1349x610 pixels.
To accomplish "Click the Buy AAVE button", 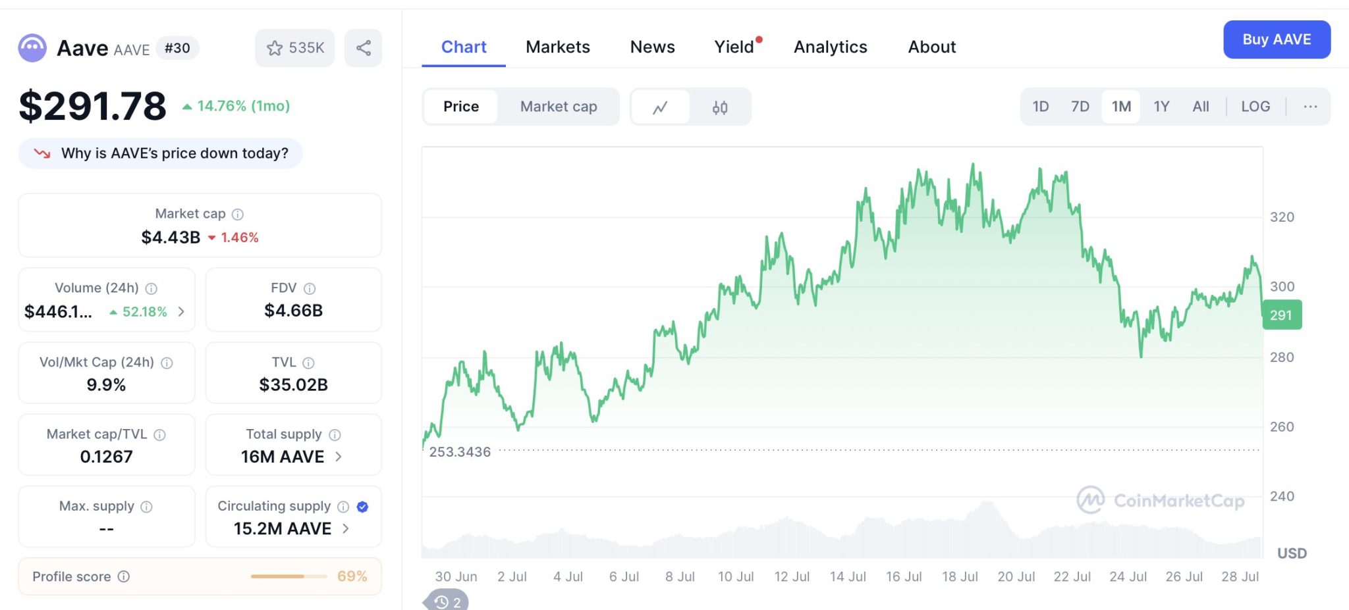I will [x=1277, y=39].
